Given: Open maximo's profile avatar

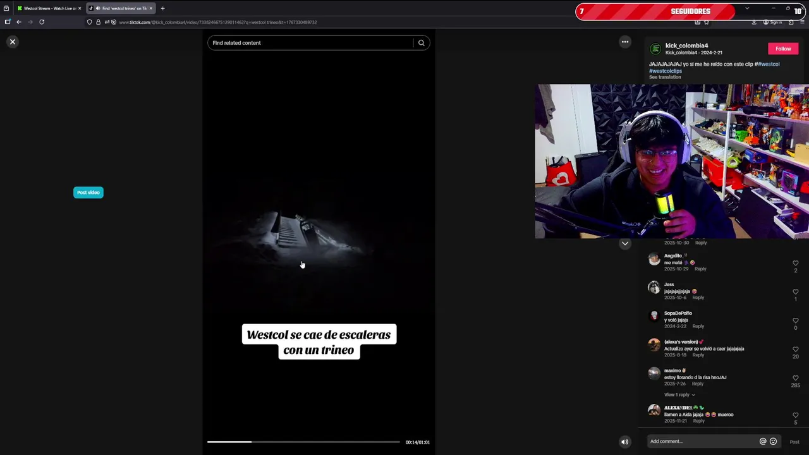Looking at the screenshot, I should point(654,373).
